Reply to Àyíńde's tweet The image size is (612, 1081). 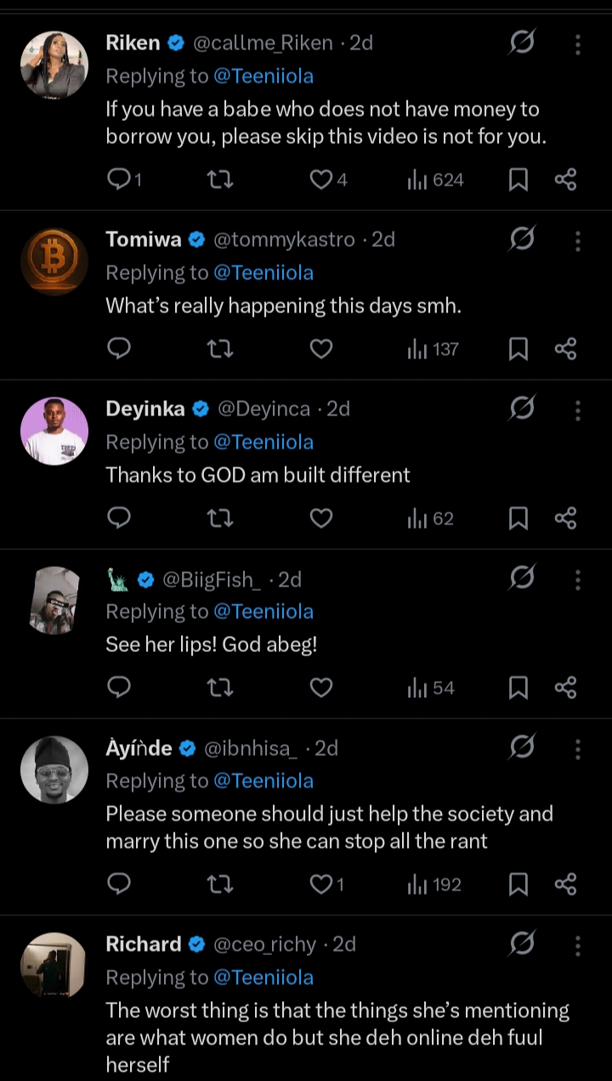120,884
